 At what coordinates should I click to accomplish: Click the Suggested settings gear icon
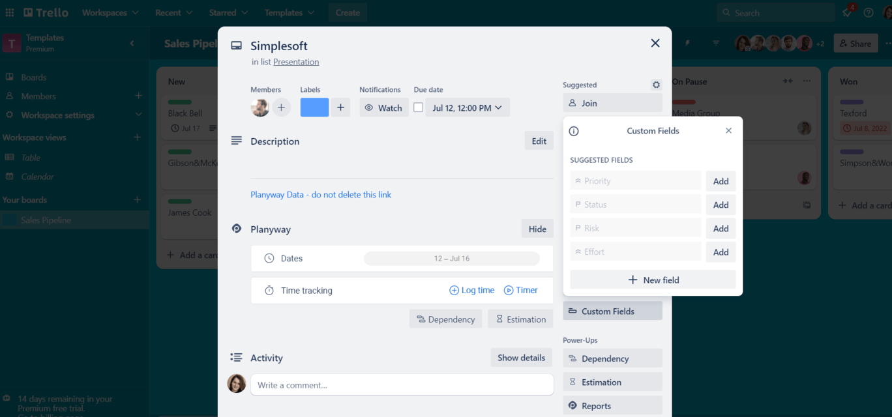pos(656,85)
